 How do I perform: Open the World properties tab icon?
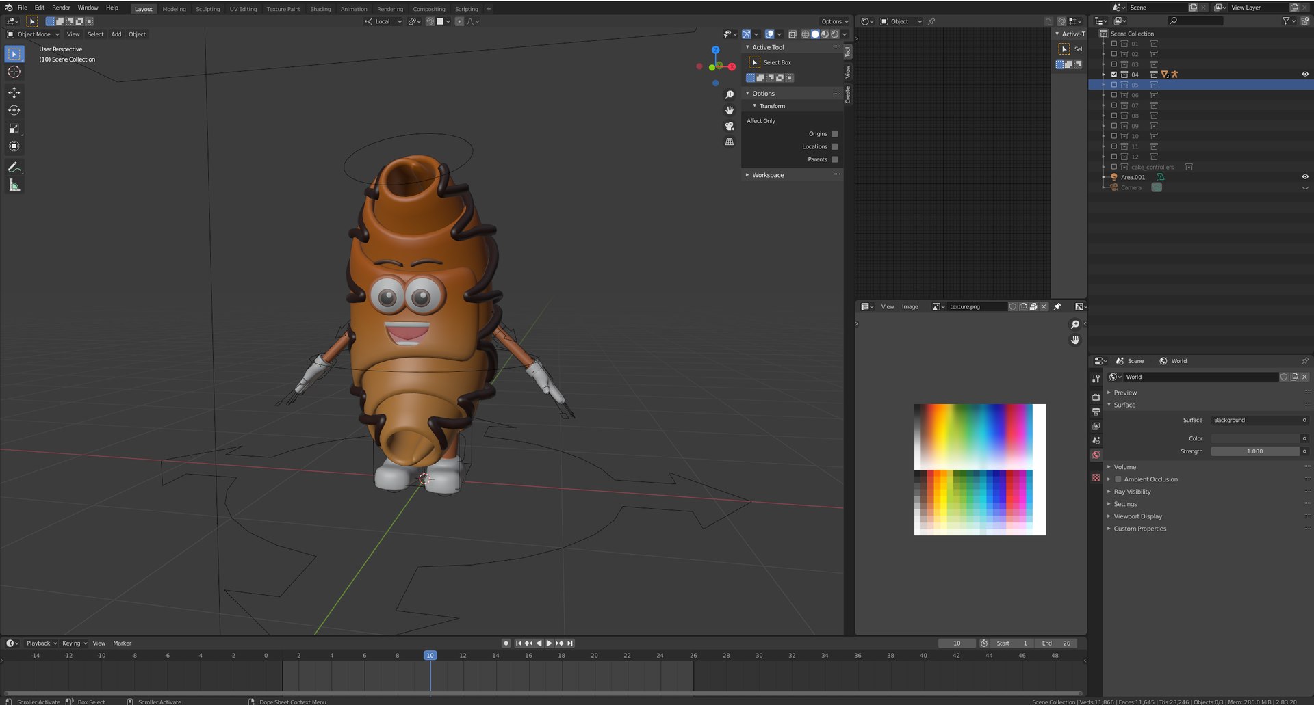[1096, 455]
